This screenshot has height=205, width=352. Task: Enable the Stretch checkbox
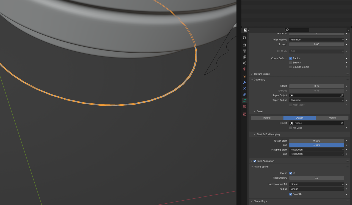click(291, 63)
